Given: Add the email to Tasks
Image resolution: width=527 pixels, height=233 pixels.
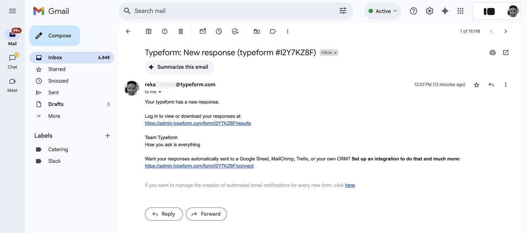Looking at the screenshot, I should [235, 31].
